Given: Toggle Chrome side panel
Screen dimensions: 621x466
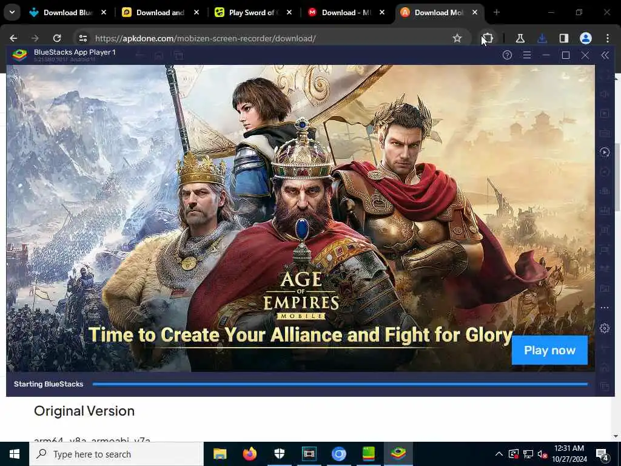Looking at the screenshot, I should click(563, 38).
